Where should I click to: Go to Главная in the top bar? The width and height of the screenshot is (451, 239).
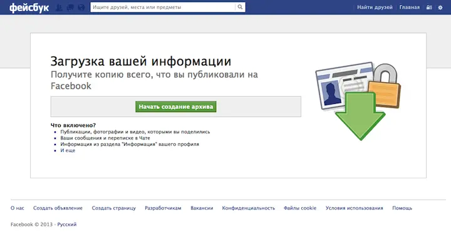(409, 8)
